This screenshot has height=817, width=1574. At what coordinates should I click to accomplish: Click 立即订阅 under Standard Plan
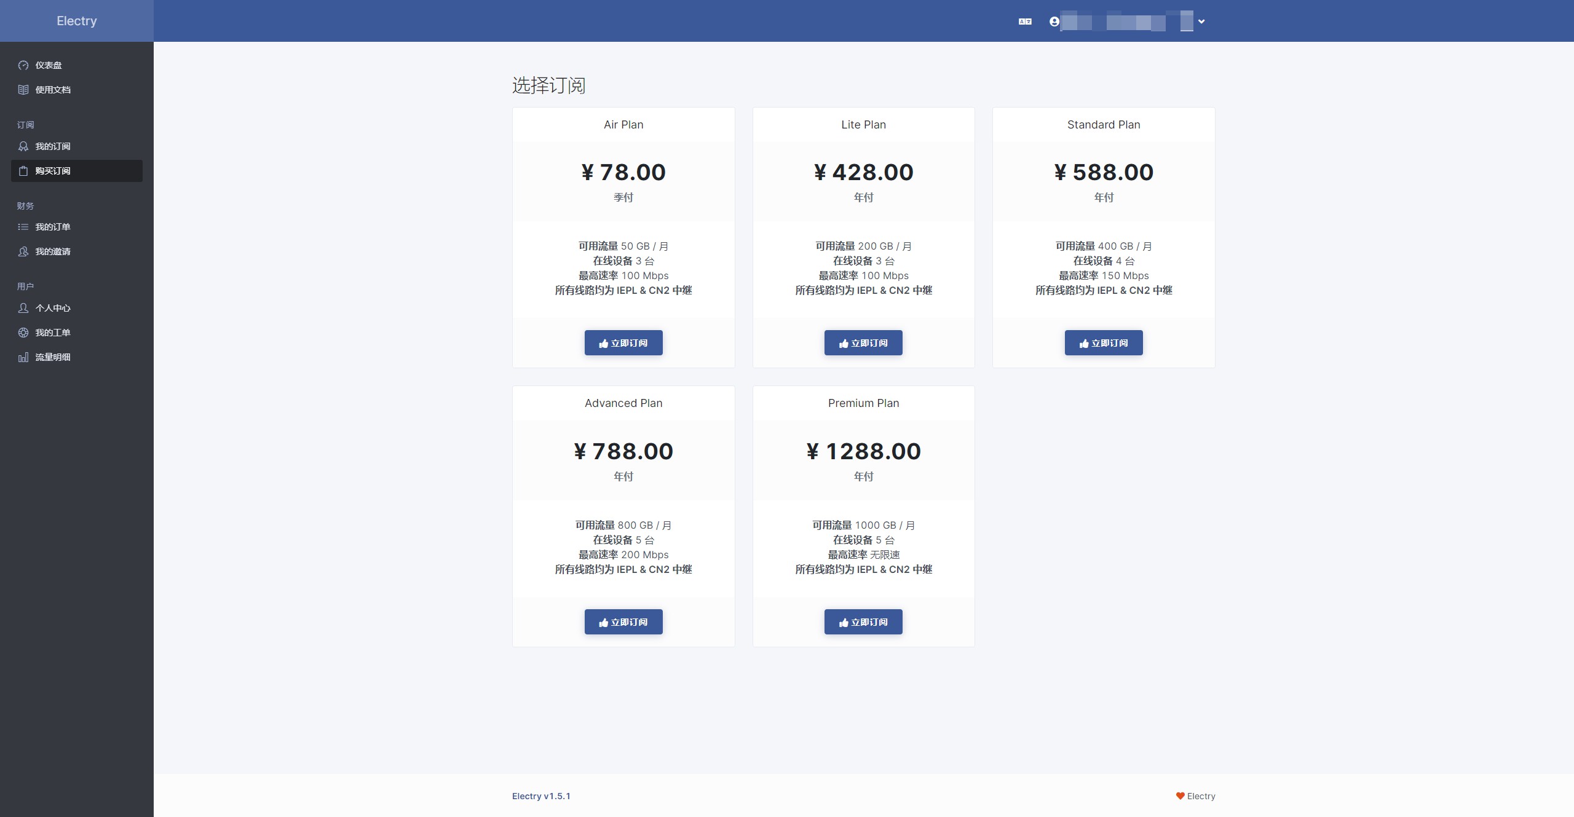1104,343
